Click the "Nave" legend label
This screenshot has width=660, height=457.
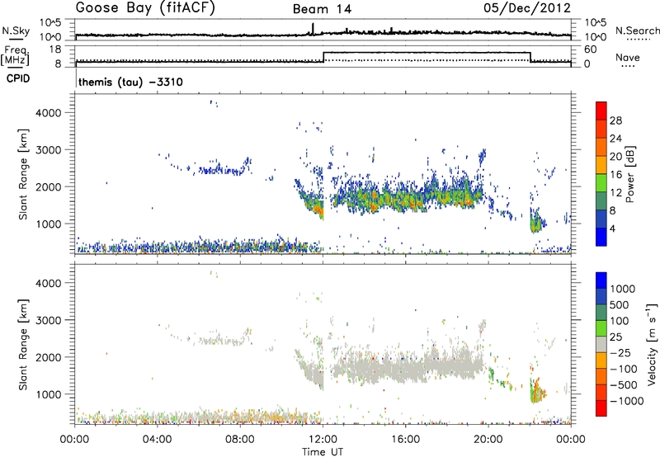pyautogui.click(x=627, y=58)
